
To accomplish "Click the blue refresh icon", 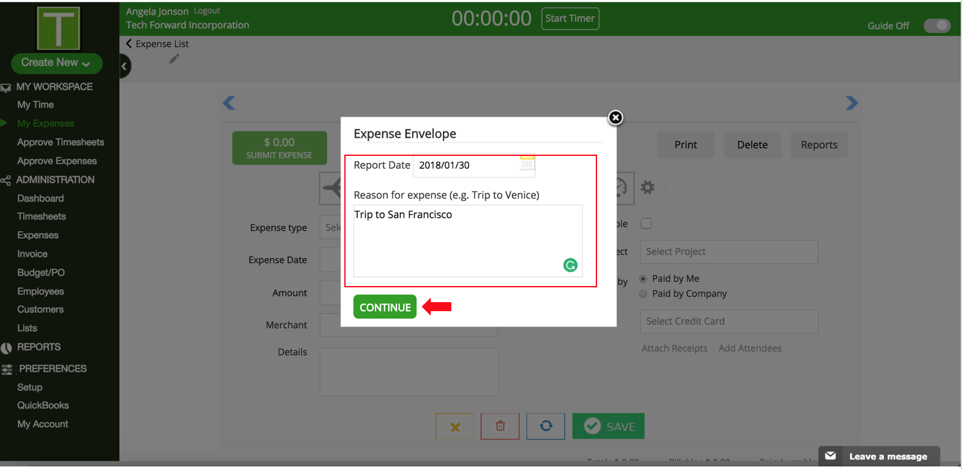I will click(545, 426).
